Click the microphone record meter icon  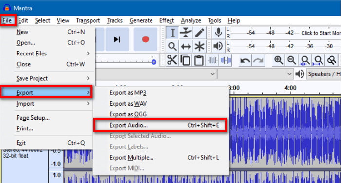[218, 33]
